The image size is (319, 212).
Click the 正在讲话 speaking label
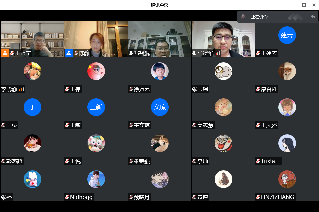pos(260,17)
